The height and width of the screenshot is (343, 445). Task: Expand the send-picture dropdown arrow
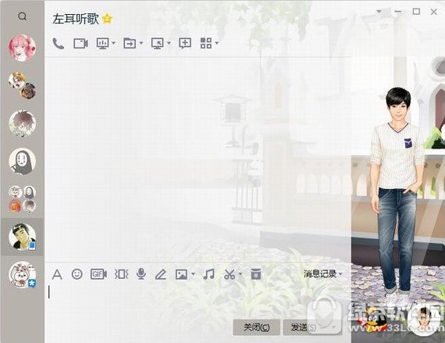pyautogui.click(x=193, y=274)
